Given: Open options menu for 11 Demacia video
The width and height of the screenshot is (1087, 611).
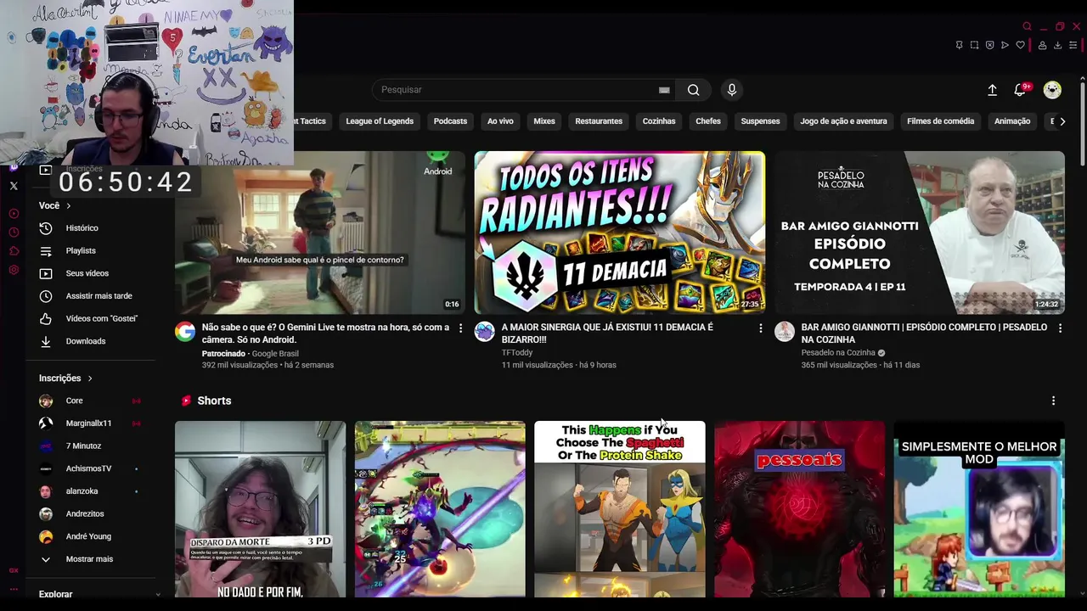Looking at the screenshot, I should point(761,328).
